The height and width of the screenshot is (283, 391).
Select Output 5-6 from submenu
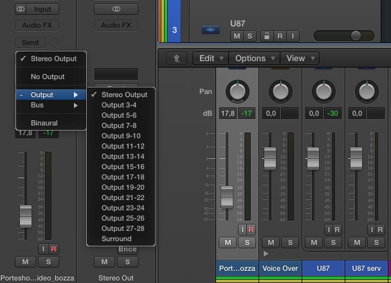point(119,115)
